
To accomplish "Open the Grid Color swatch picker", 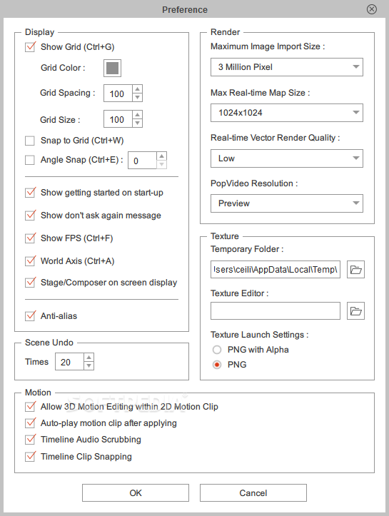I will 112,68.
